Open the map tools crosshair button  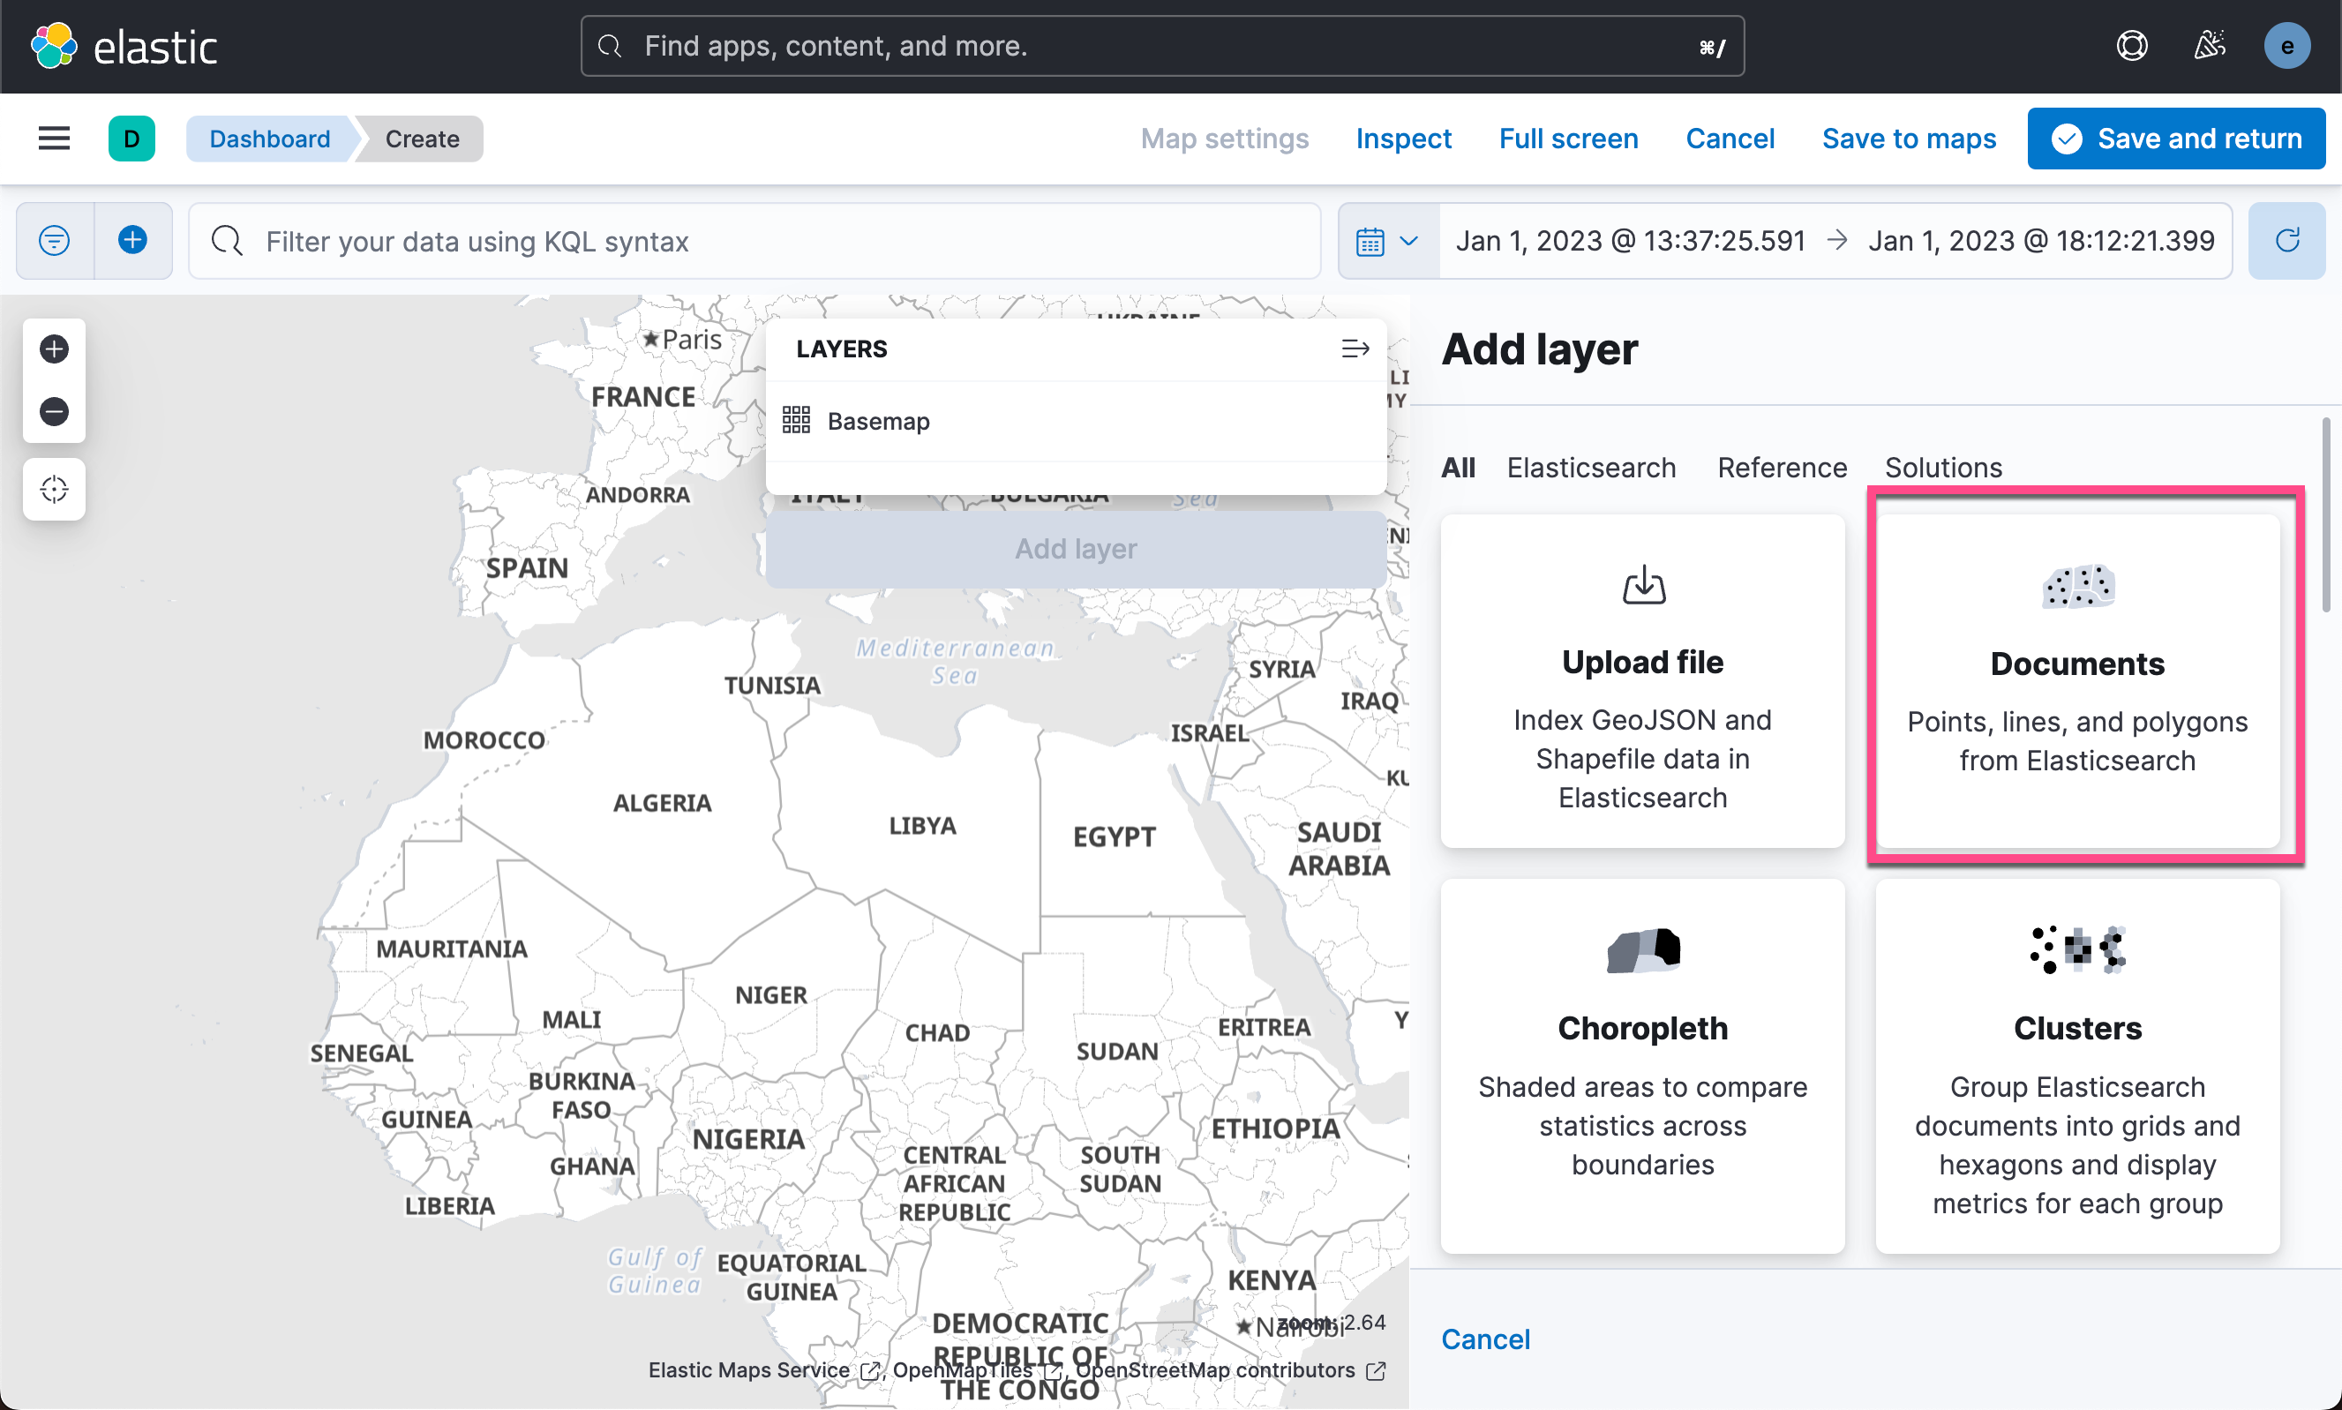[x=54, y=490]
